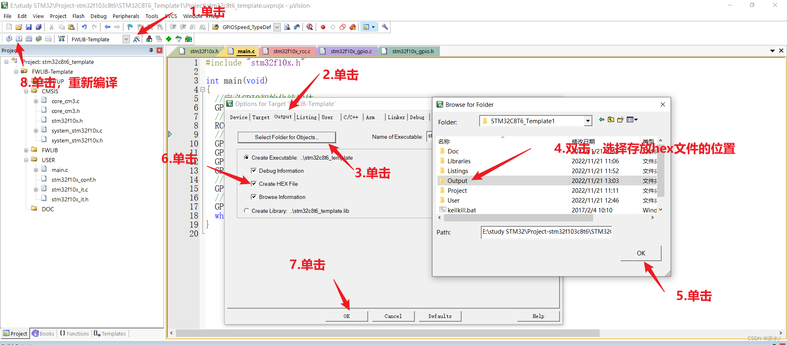The height and width of the screenshot is (345, 787).
Task: Expand the FWLIB group in project tree
Action: (x=26, y=150)
